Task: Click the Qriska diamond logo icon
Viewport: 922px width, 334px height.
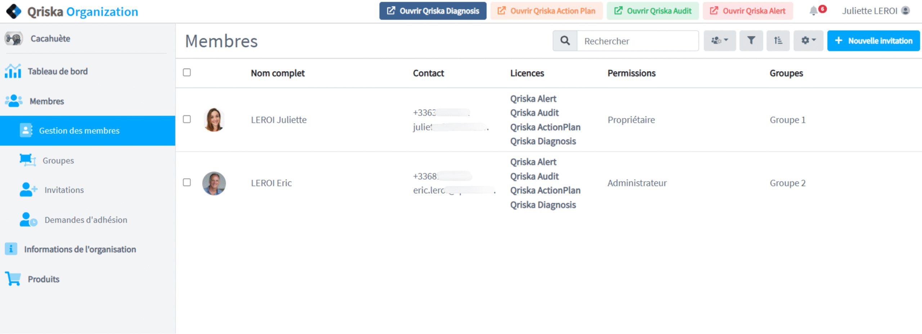Action: pyautogui.click(x=14, y=12)
